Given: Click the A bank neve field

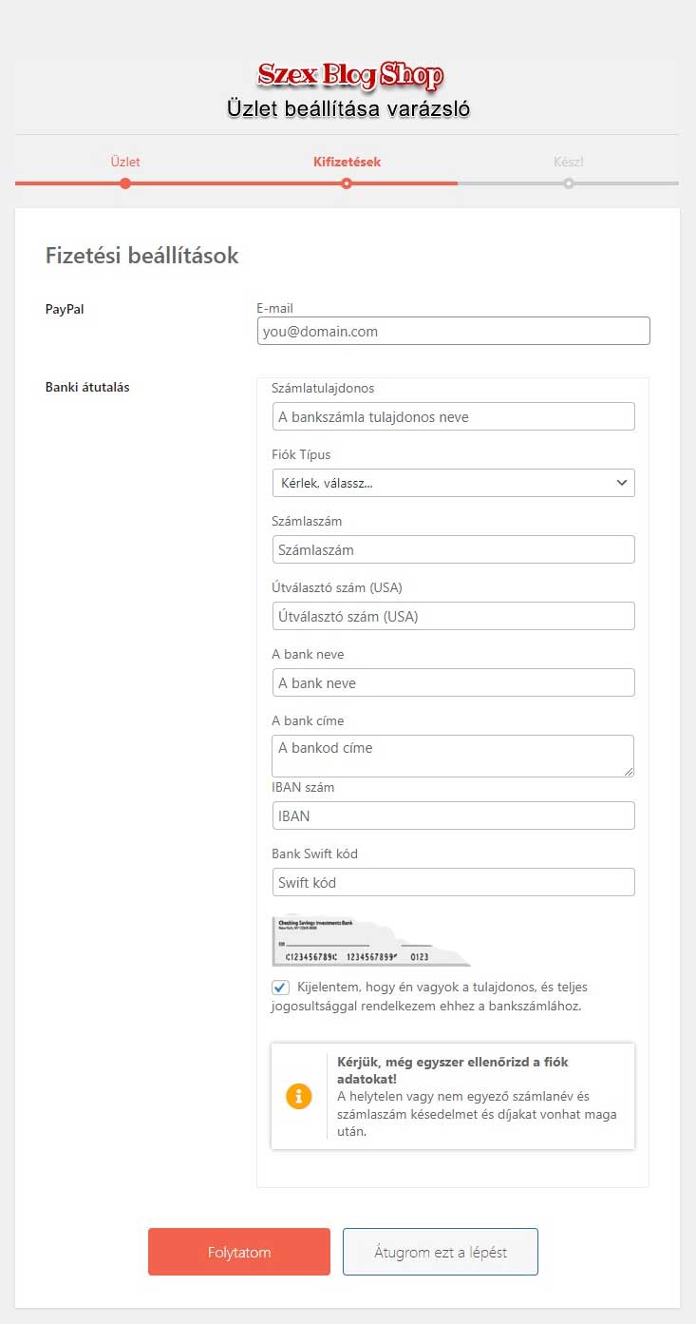Looking at the screenshot, I should 453,682.
